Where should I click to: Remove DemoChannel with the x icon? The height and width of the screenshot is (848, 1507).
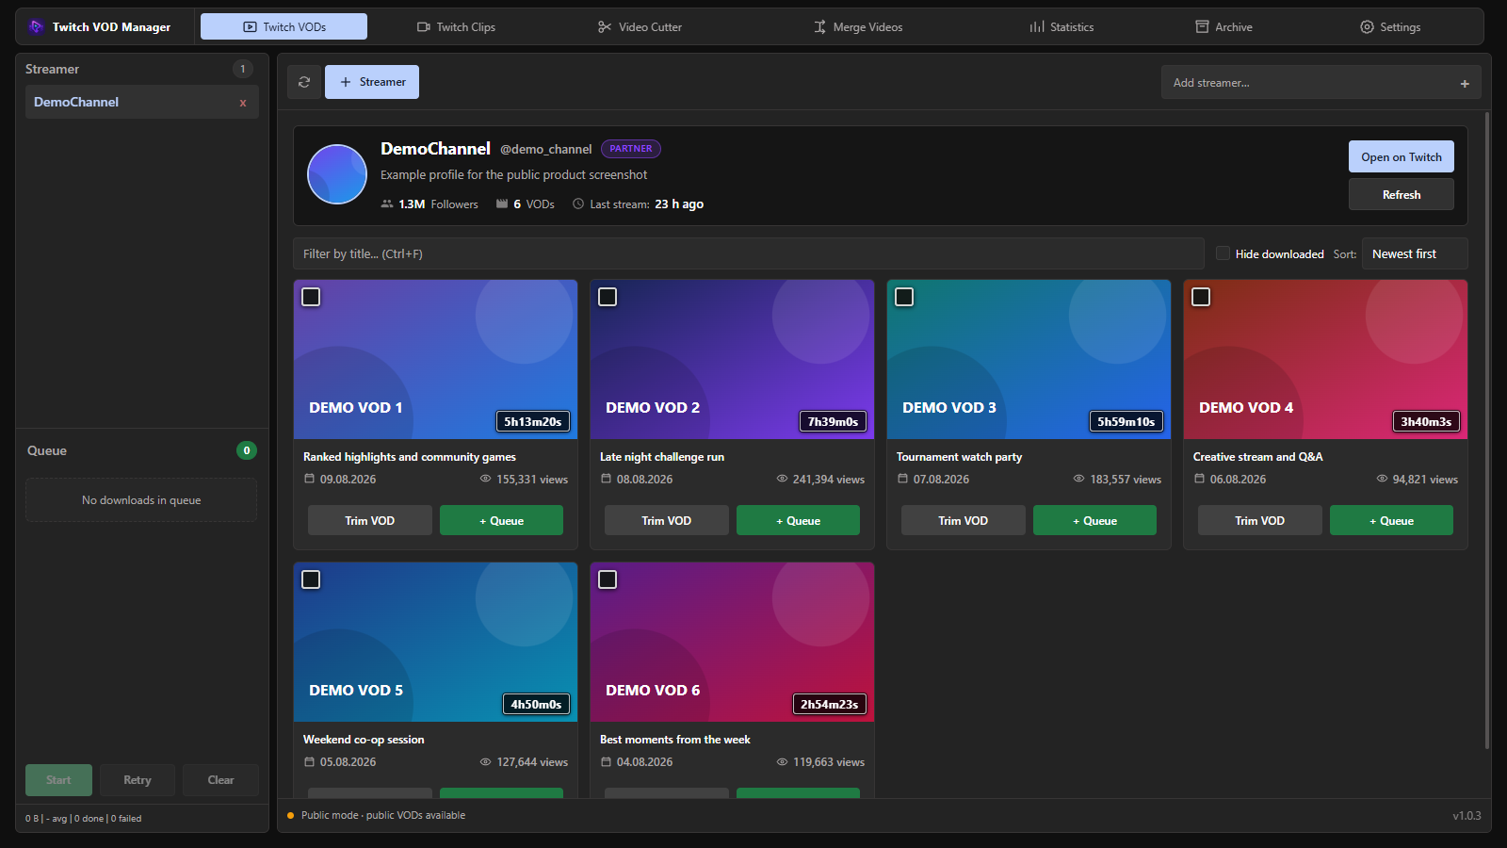243,103
